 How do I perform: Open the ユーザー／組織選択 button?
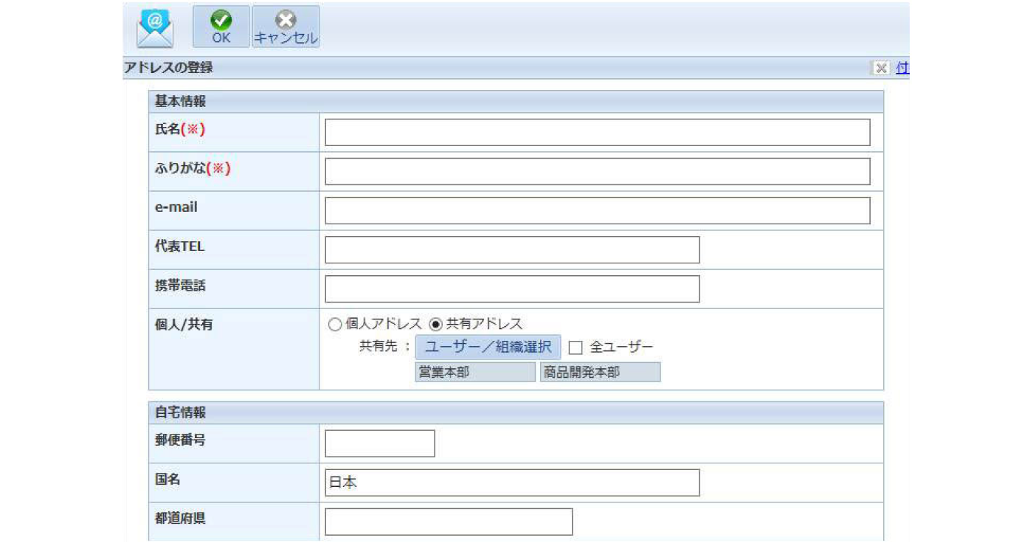(488, 347)
